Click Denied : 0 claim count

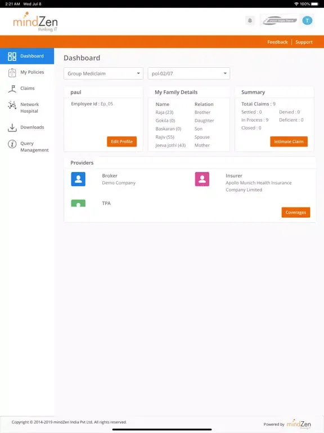tap(290, 112)
